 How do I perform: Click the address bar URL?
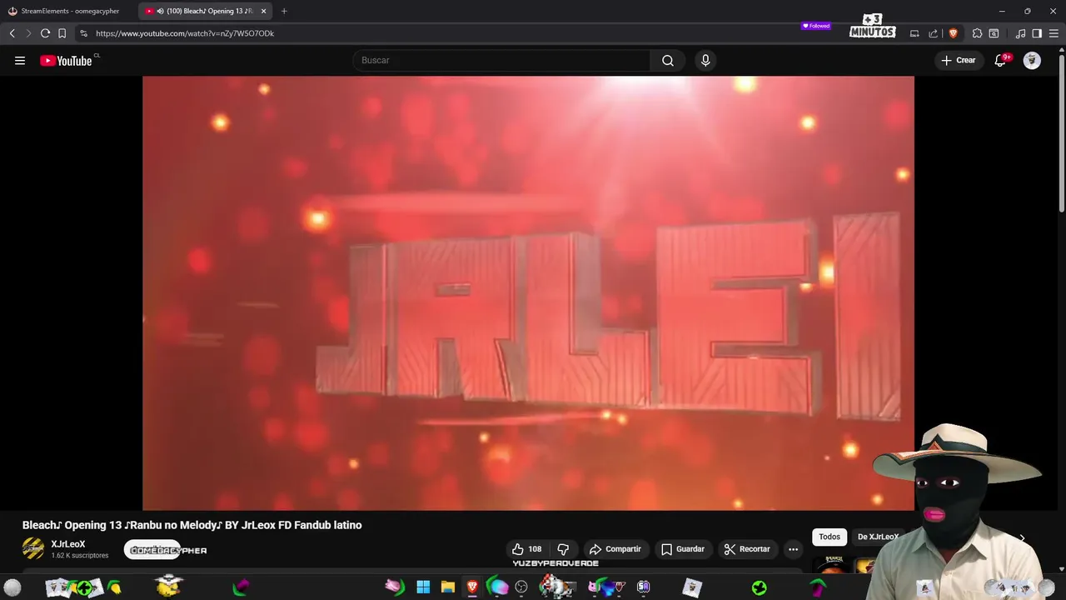click(185, 33)
